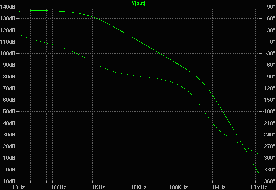Click the -360° phase axis label
Viewport: 276px width, 190px height.
click(x=269, y=181)
